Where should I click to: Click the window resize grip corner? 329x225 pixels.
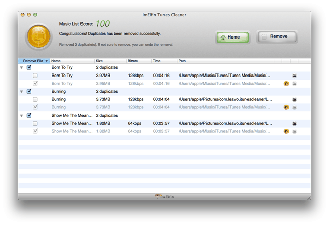(309, 198)
